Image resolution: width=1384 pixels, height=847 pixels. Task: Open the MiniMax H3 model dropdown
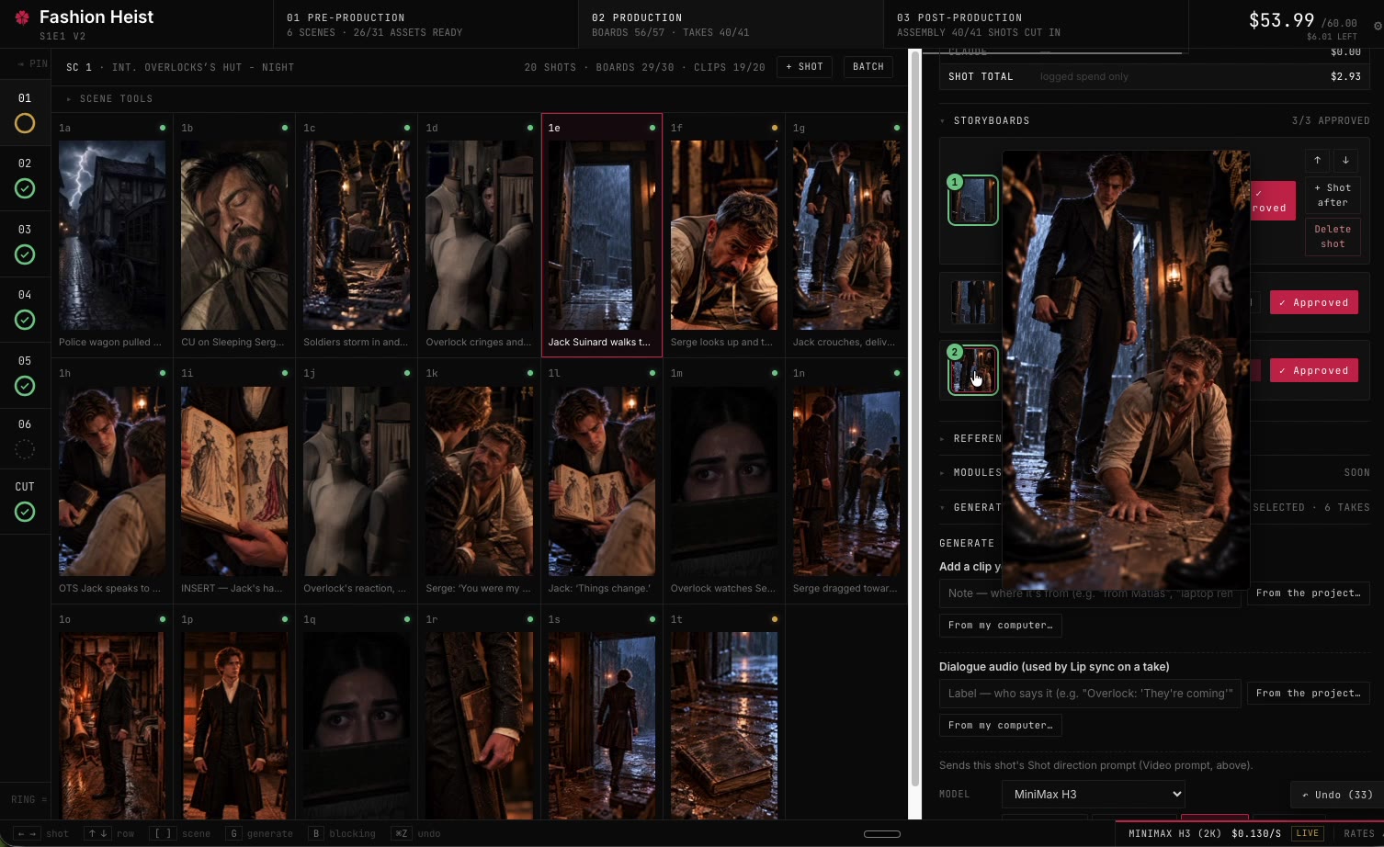click(x=1094, y=794)
